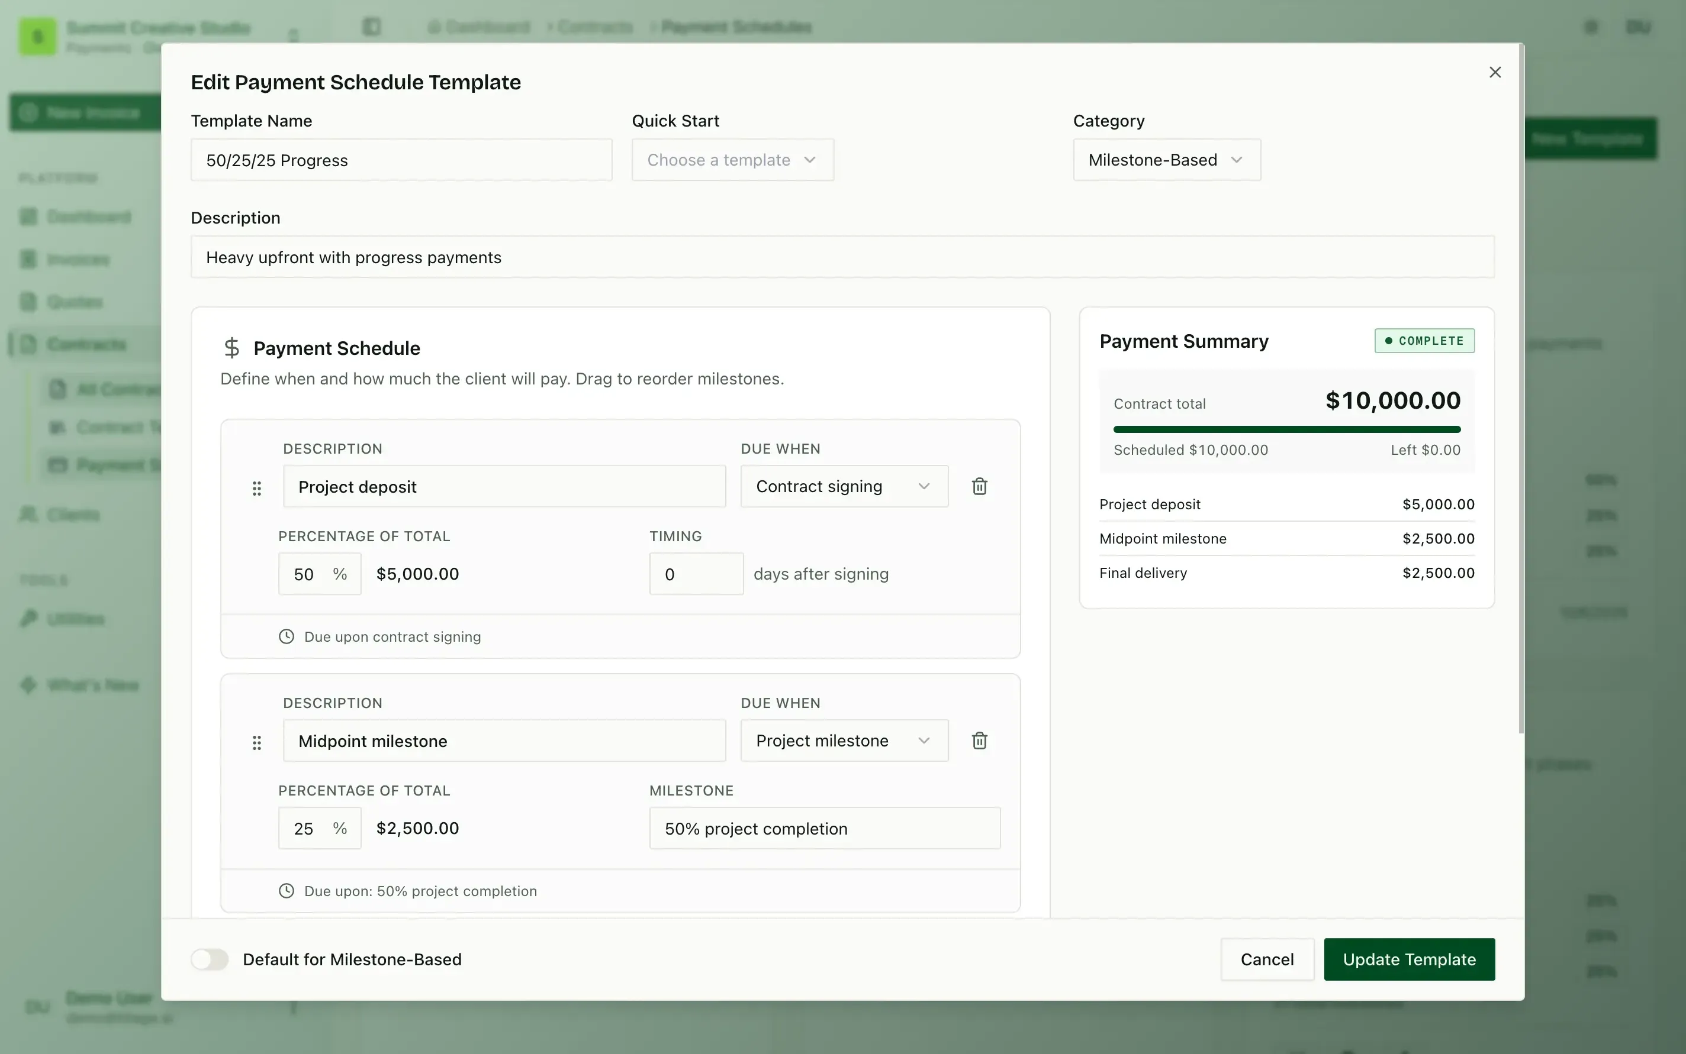Click the Contract total progress bar
Viewport: 1686px width, 1054px height.
click(1287, 429)
